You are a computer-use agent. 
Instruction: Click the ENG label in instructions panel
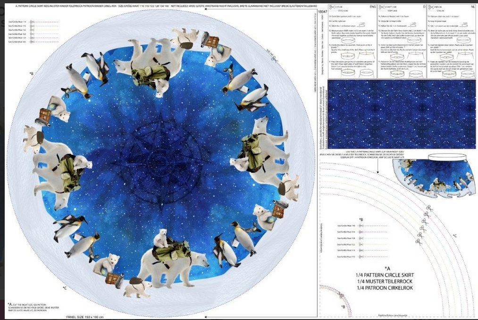click(372, 7)
